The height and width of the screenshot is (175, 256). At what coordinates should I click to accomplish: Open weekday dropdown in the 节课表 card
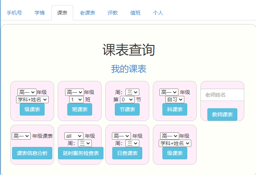coord(132,92)
